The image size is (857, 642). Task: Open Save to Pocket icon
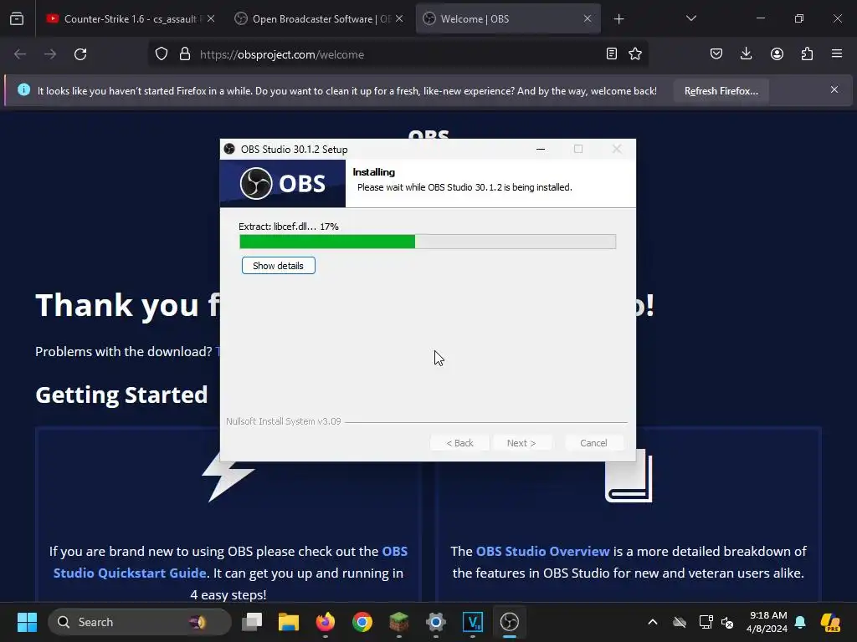pyautogui.click(x=716, y=53)
